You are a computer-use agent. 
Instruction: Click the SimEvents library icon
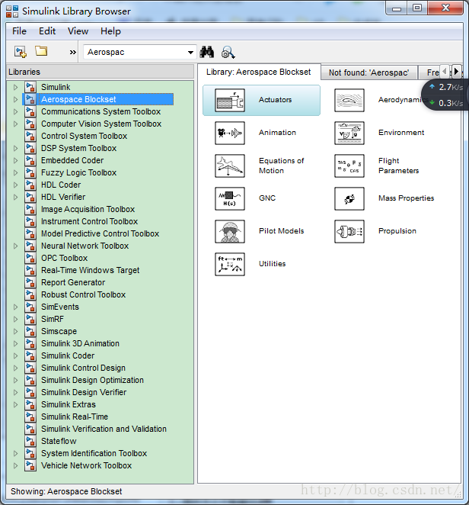[x=30, y=307]
